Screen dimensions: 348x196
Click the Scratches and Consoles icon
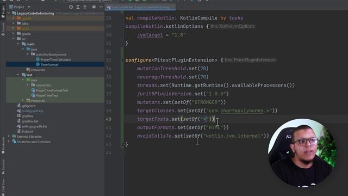coord(14,142)
